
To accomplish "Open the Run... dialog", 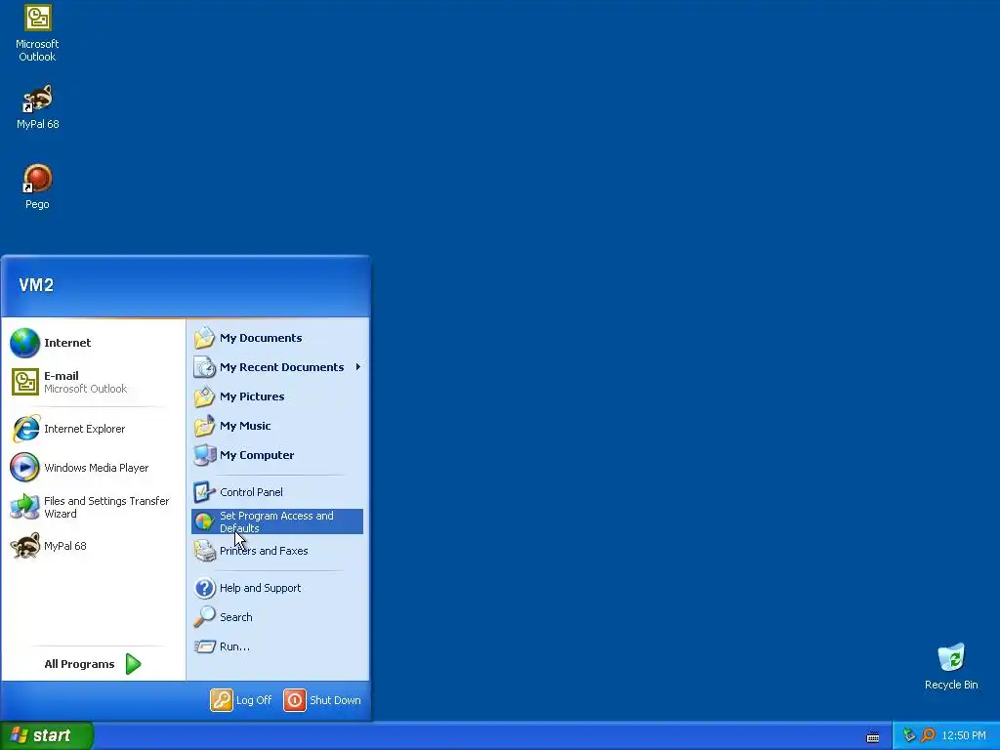I will pyautogui.click(x=277, y=646).
